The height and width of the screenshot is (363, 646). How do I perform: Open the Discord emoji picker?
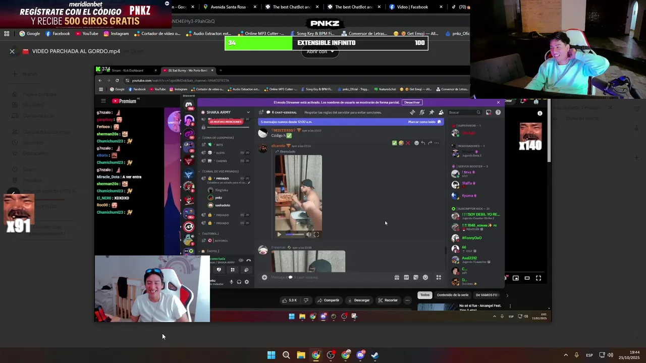tap(425, 277)
